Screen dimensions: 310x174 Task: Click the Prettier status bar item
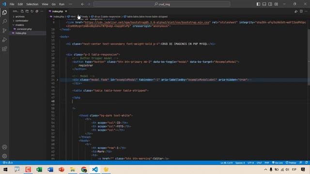[291, 163]
